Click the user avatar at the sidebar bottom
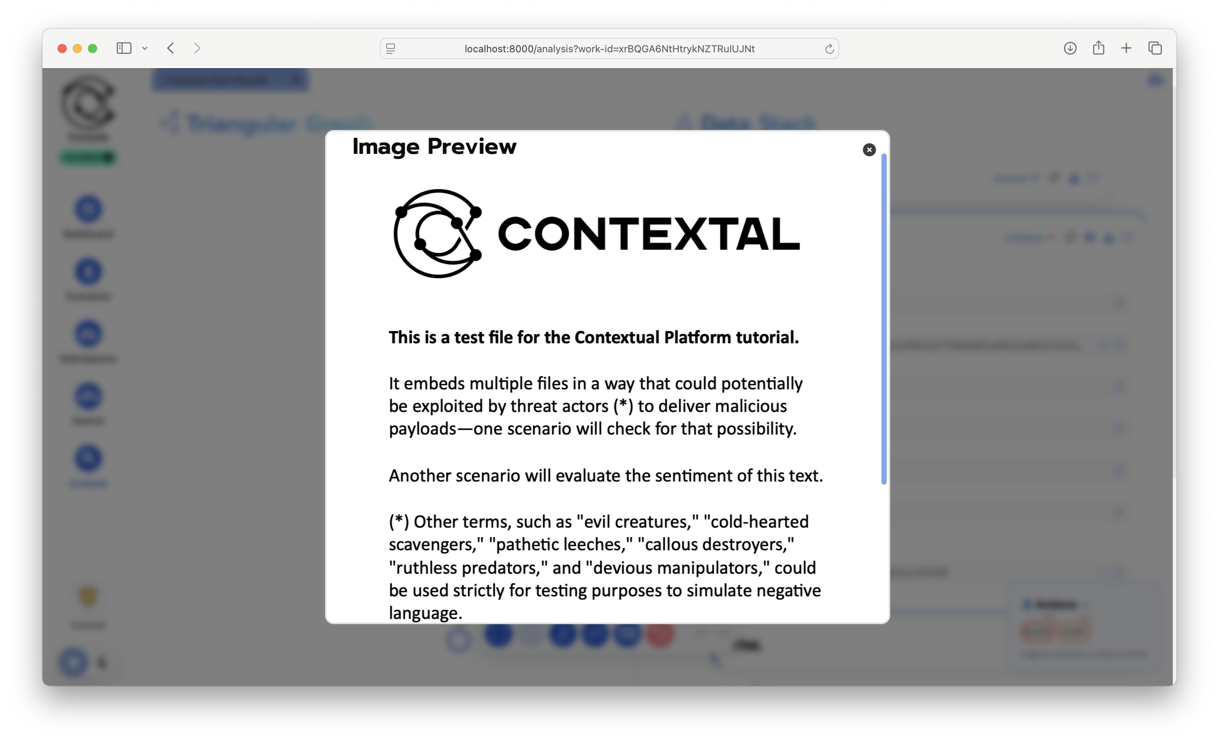 coord(73,663)
